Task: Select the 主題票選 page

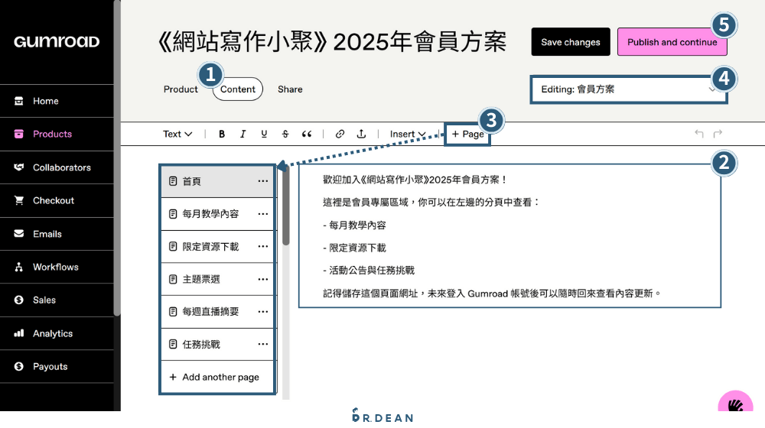Action: coord(218,279)
